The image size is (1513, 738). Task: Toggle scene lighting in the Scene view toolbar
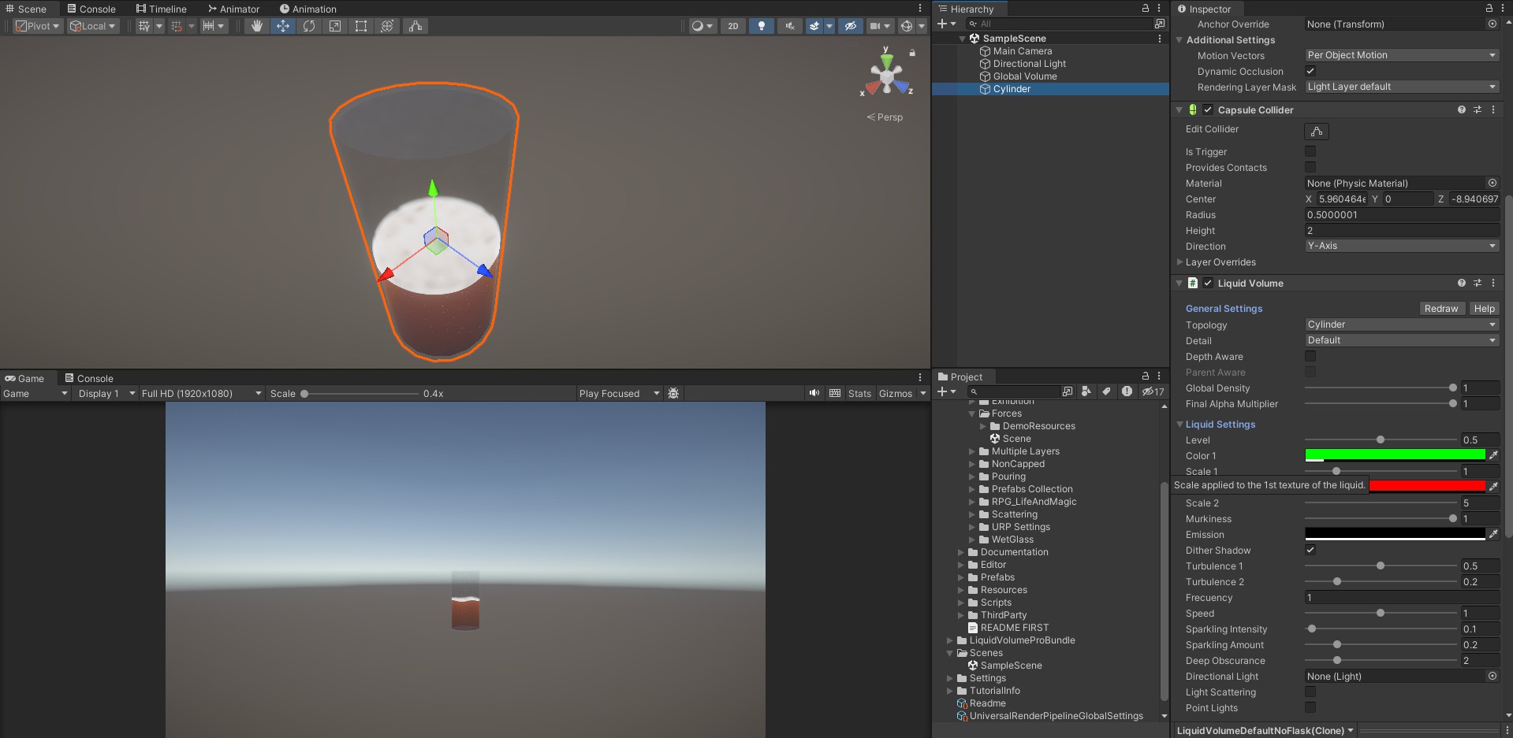761,26
